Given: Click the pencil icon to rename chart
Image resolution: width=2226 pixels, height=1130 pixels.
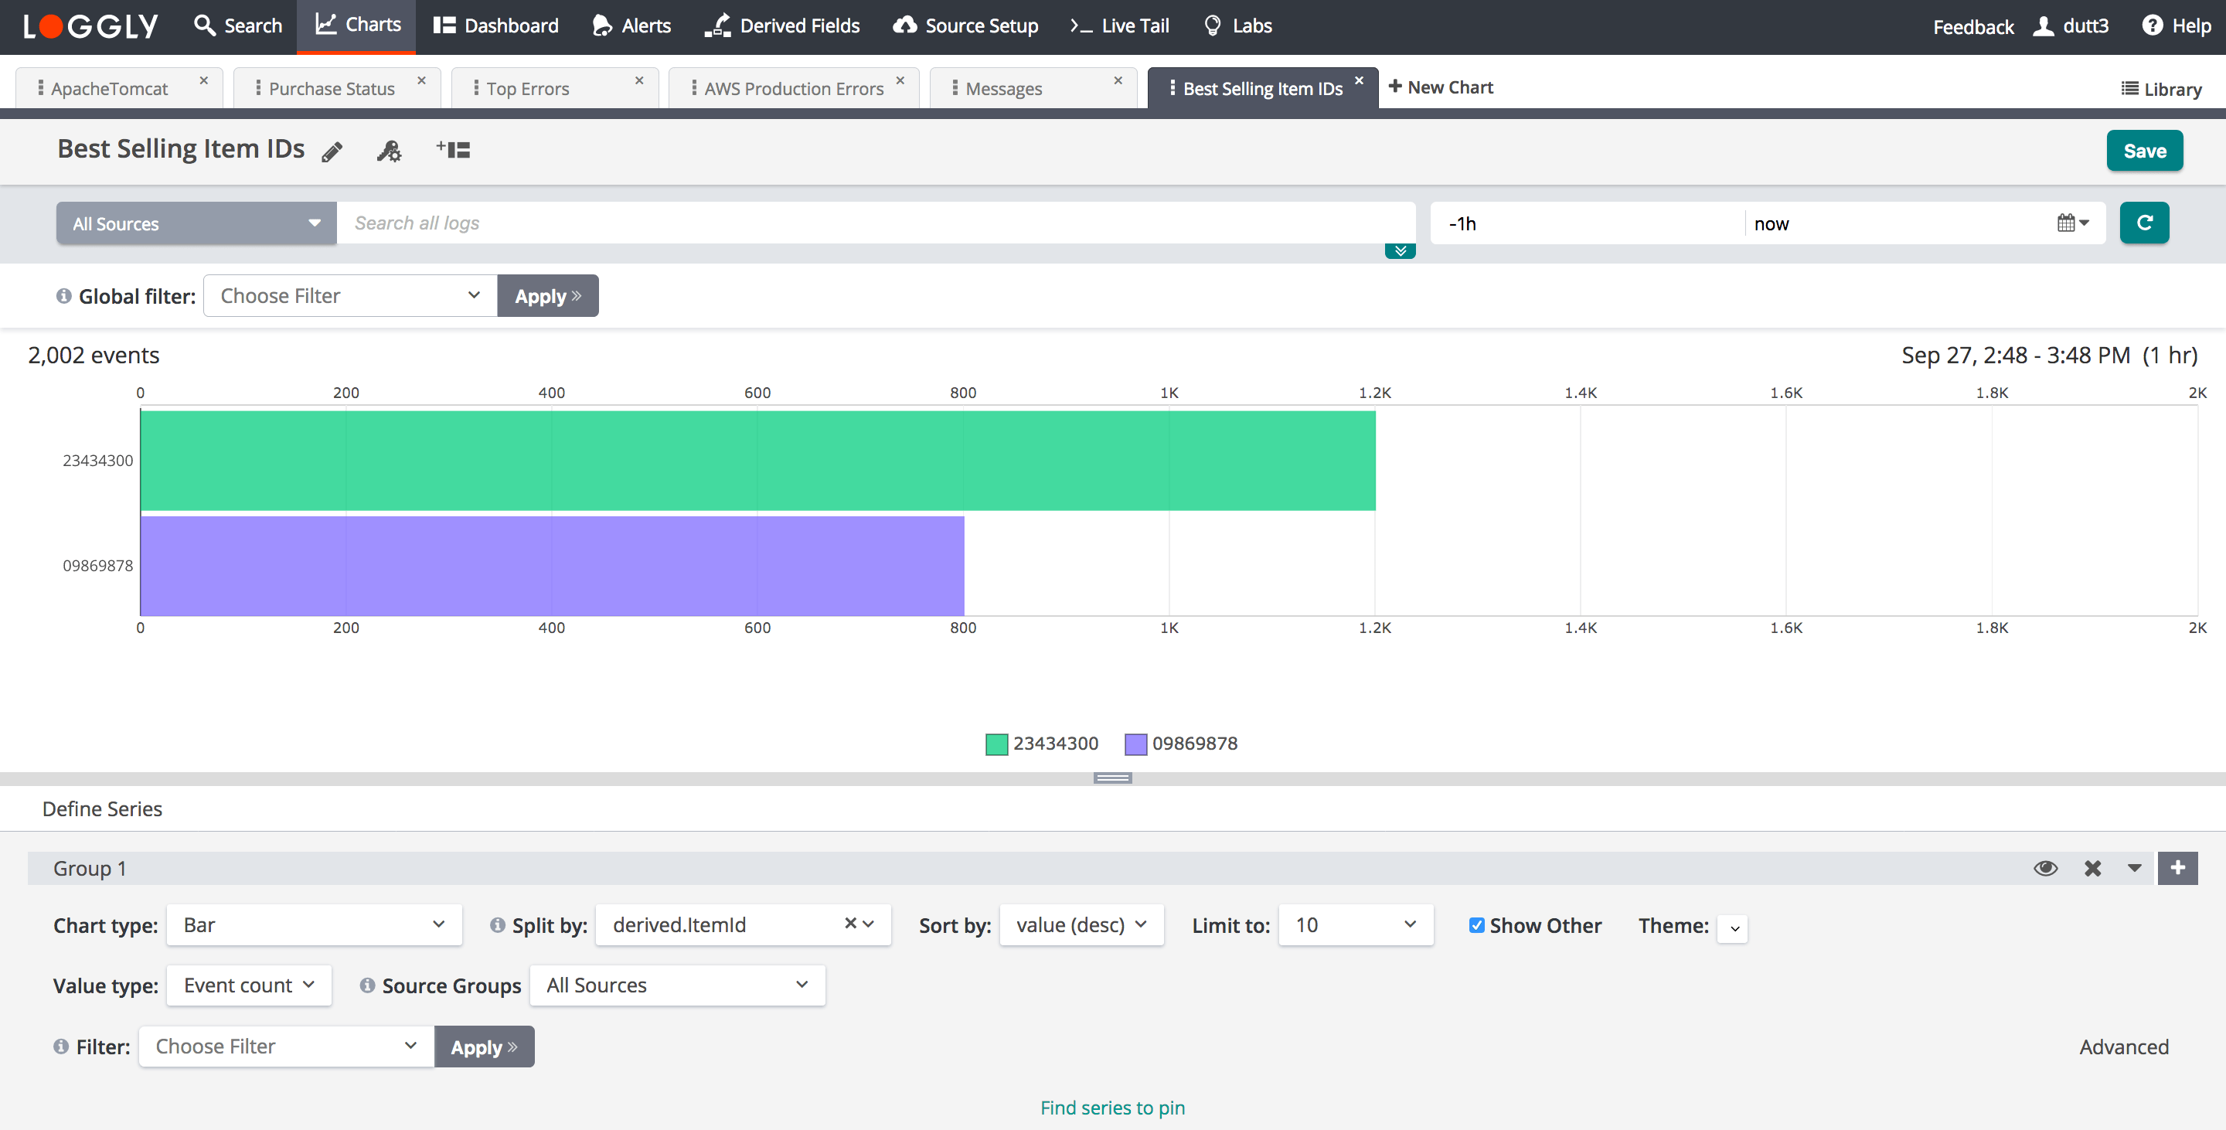Looking at the screenshot, I should 332,152.
